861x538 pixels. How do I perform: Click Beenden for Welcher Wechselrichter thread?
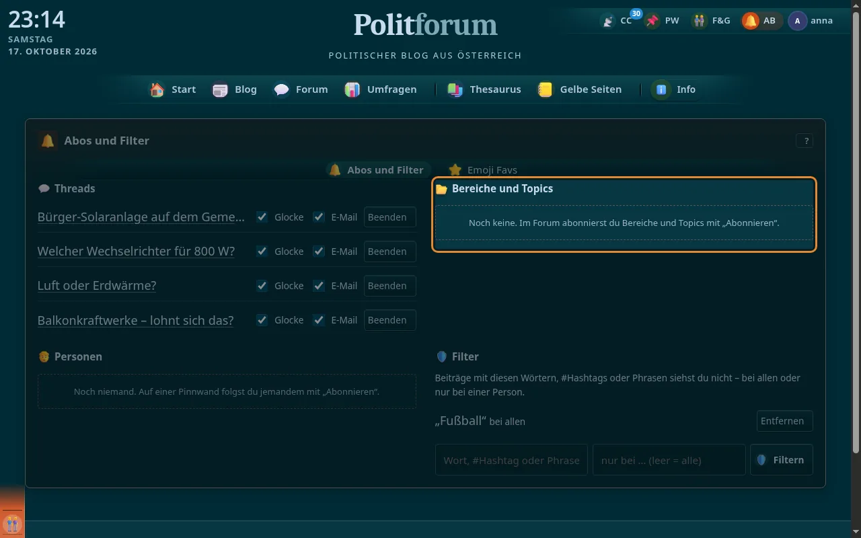(390, 252)
